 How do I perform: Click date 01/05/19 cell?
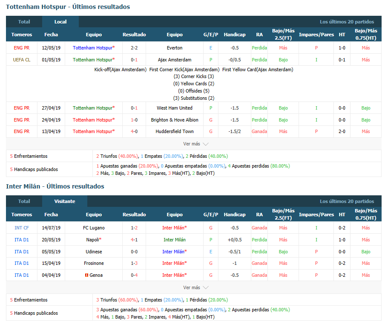click(51, 60)
